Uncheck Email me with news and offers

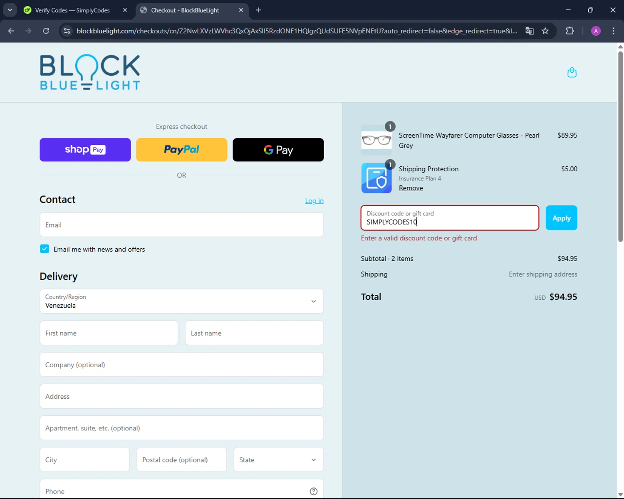(x=45, y=249)
